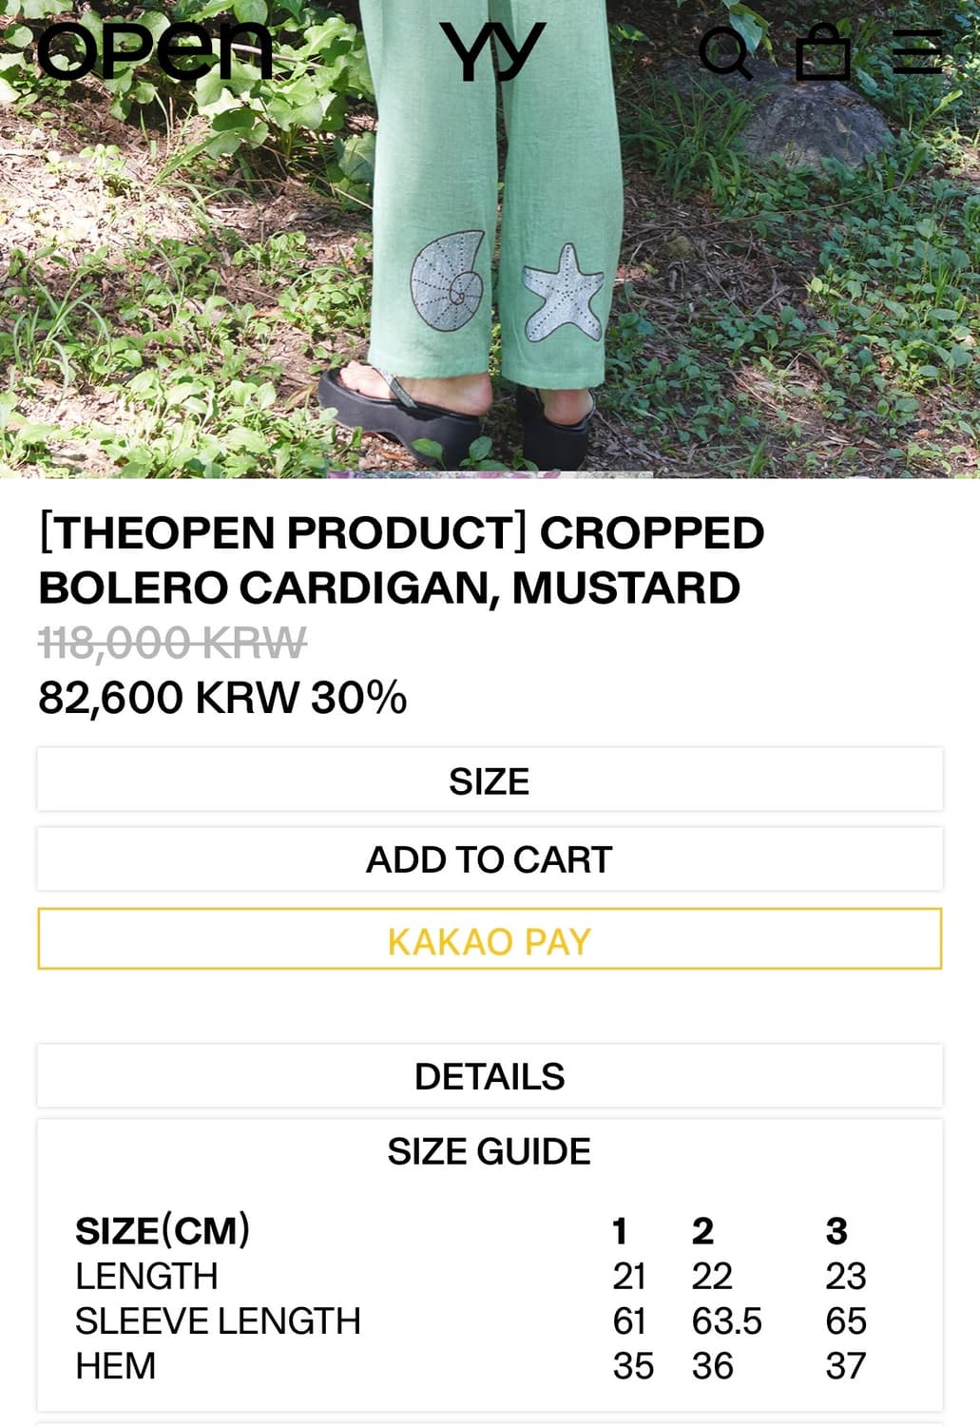Collapse the SIZE GUIDE section
This screenshot has width=980, height=1426.
pos(490,1151)
